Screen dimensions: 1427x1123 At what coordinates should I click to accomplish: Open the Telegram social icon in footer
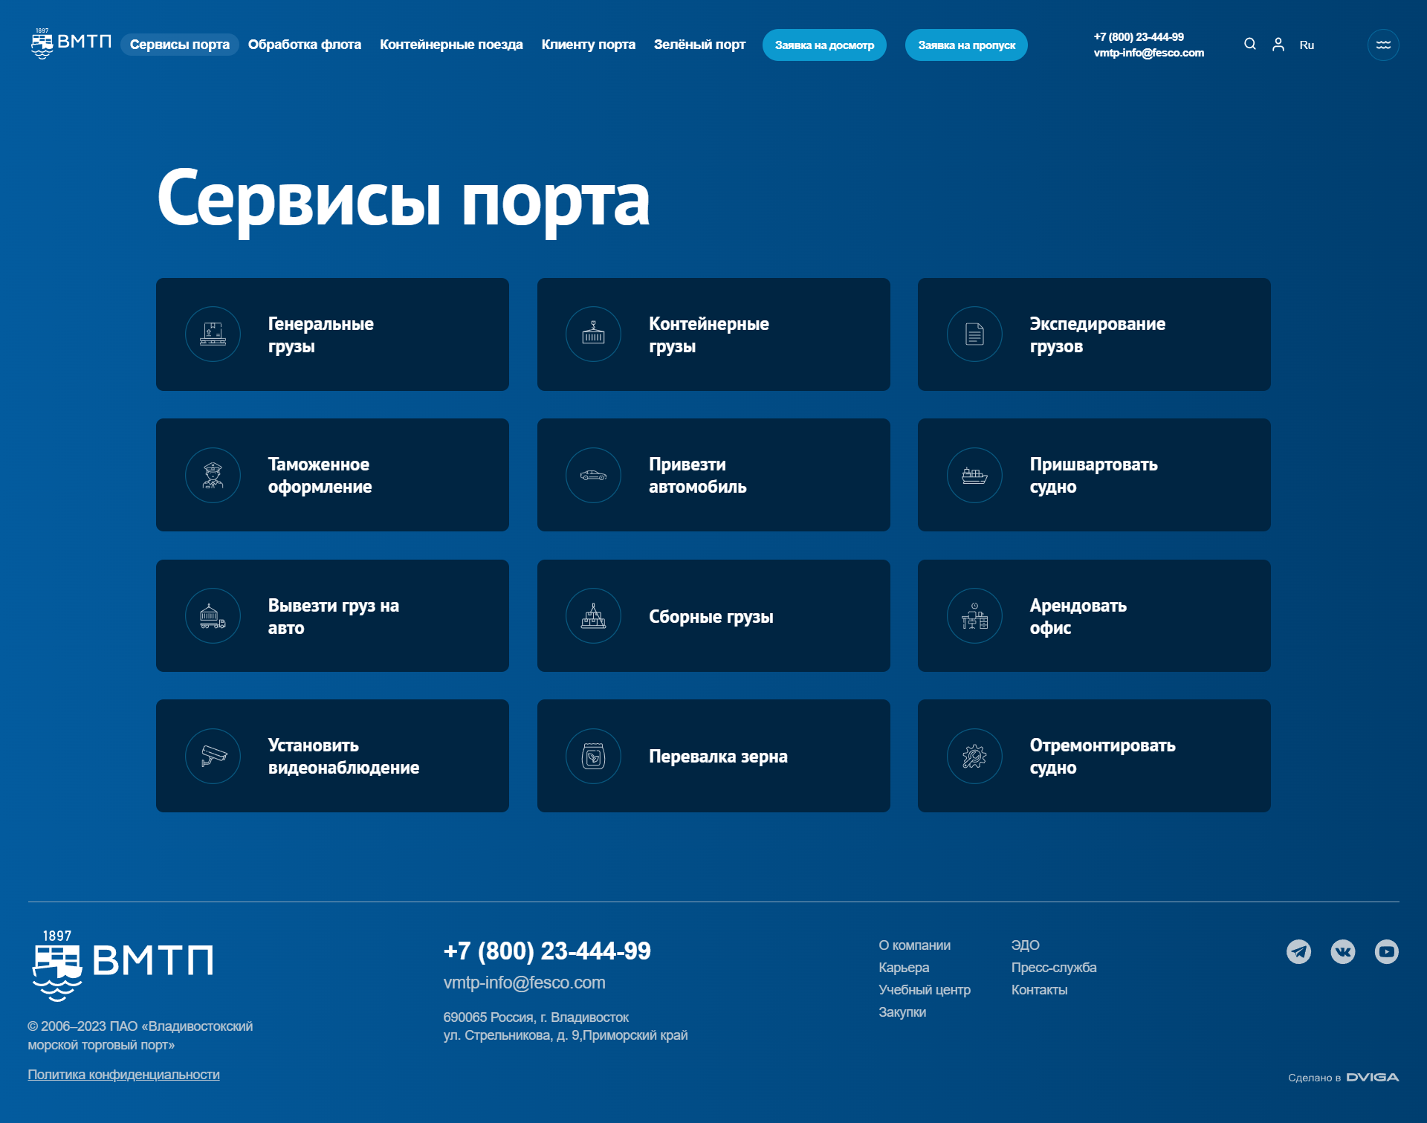1299,951
